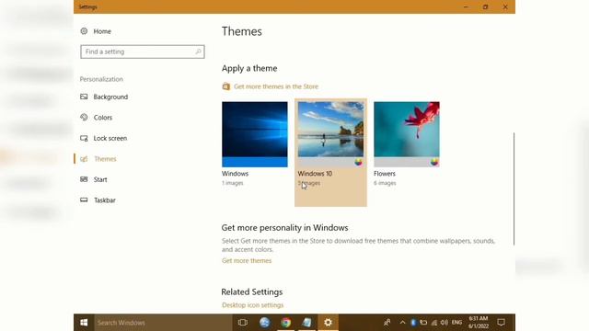Screen dimensions: 589x331
Task: Click the Settings gear taskbar icon
Action: pyautogui.click(x=328, y=323)
